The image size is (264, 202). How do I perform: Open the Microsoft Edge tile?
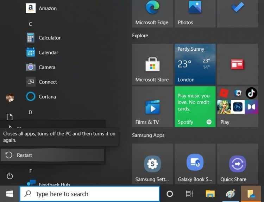coord(152,13)
